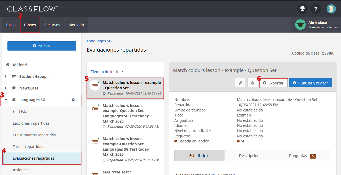
Task: Switch to the Recursos tab
Action: [x=52, y=25]
